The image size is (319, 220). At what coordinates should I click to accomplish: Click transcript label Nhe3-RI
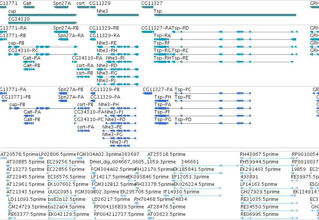(x=115, y=58)
